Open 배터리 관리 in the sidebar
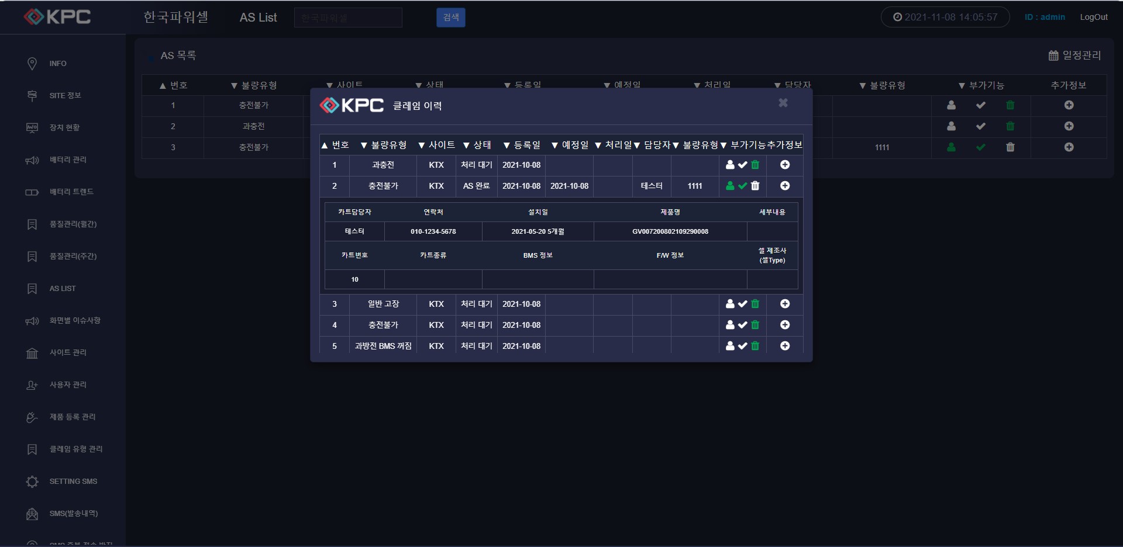Screen dimensions: 1123x547 pyautogui.click(x=68, y=160)
